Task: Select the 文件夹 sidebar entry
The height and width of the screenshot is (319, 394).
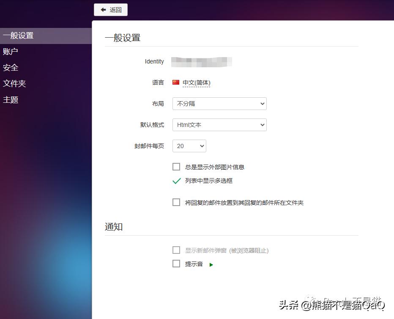Action: [14, 83]
